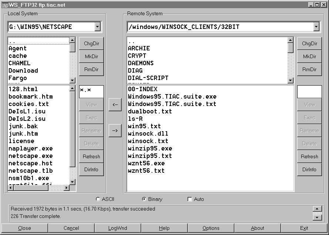Screen dimensions: 329x235
Task: Open the remote path dropdown /windows/WINSOCK_CLIENTS/32BIT
Action: pyautogui.click(x=316, y=27)
